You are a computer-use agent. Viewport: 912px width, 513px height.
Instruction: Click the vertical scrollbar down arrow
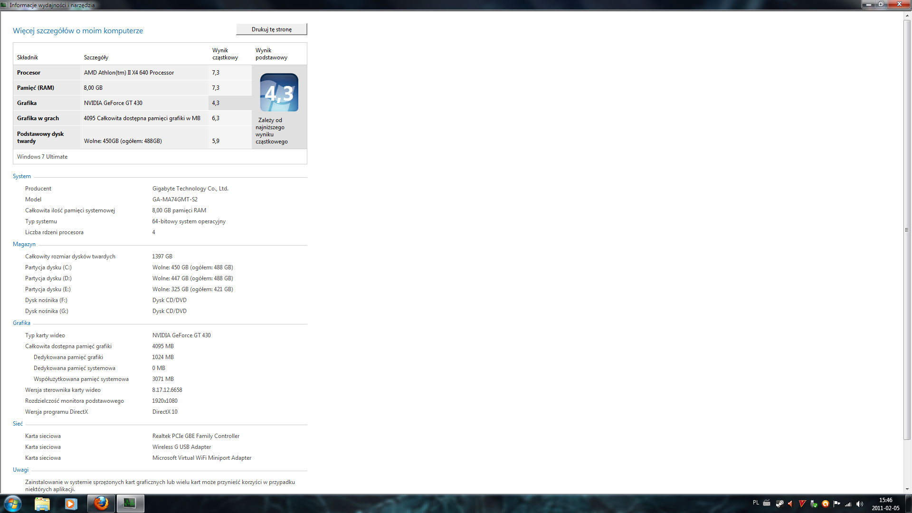click(x=907, y=489)
